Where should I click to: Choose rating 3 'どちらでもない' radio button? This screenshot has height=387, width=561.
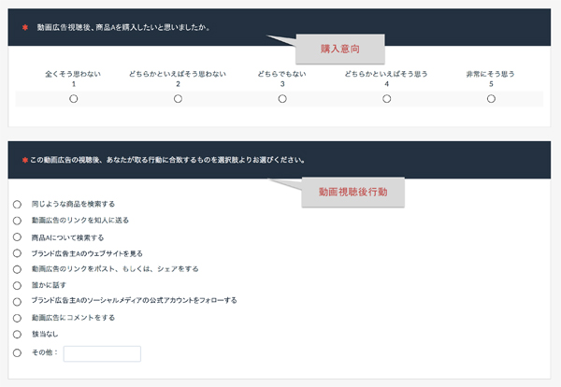(x=282, y=99)
